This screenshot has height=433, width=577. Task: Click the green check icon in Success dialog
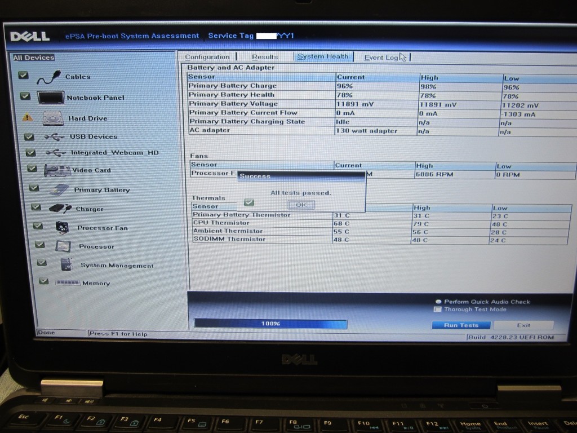click(249, 202)
